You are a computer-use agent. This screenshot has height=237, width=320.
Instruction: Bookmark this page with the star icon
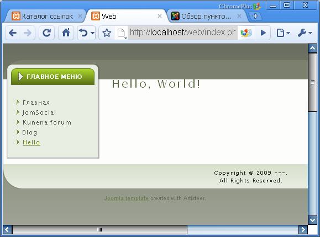pyautogui.click(x=107, y=33)
